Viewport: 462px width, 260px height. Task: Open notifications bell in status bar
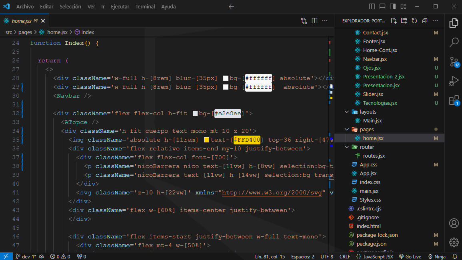click(x=455, y=256)
